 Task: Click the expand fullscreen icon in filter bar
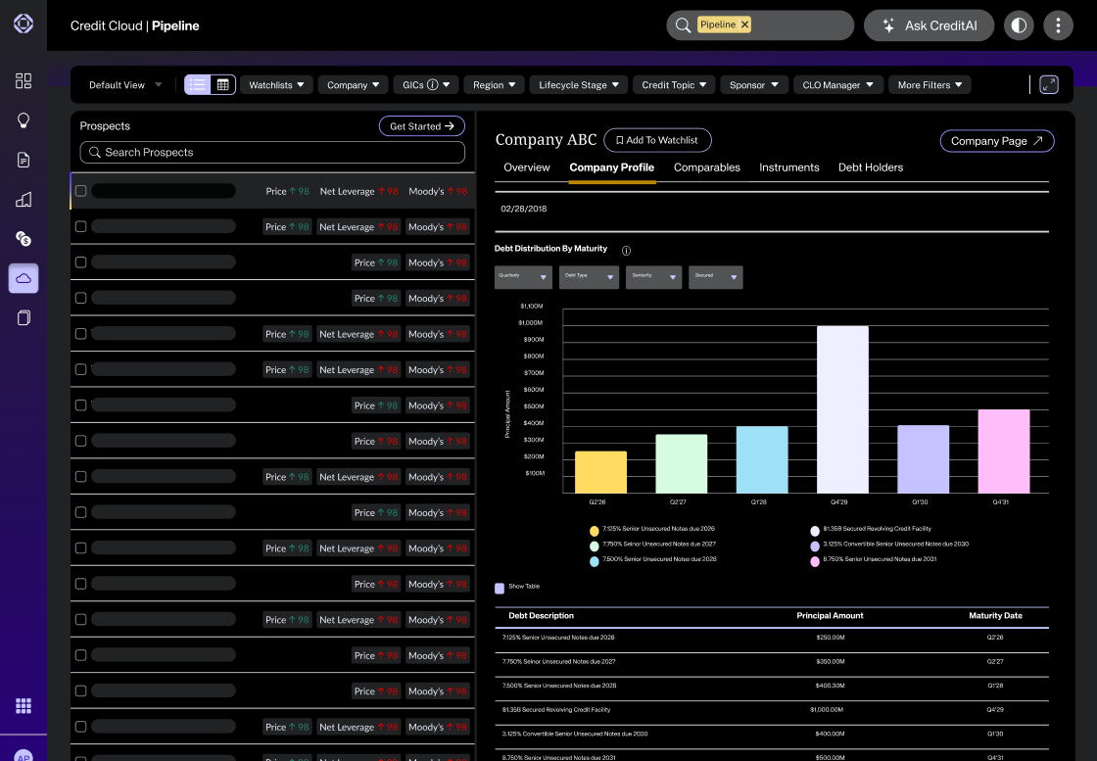coord(1049,85)
